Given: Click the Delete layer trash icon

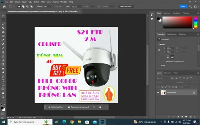Looking at the screenshot, I should [x=194, y=117].
